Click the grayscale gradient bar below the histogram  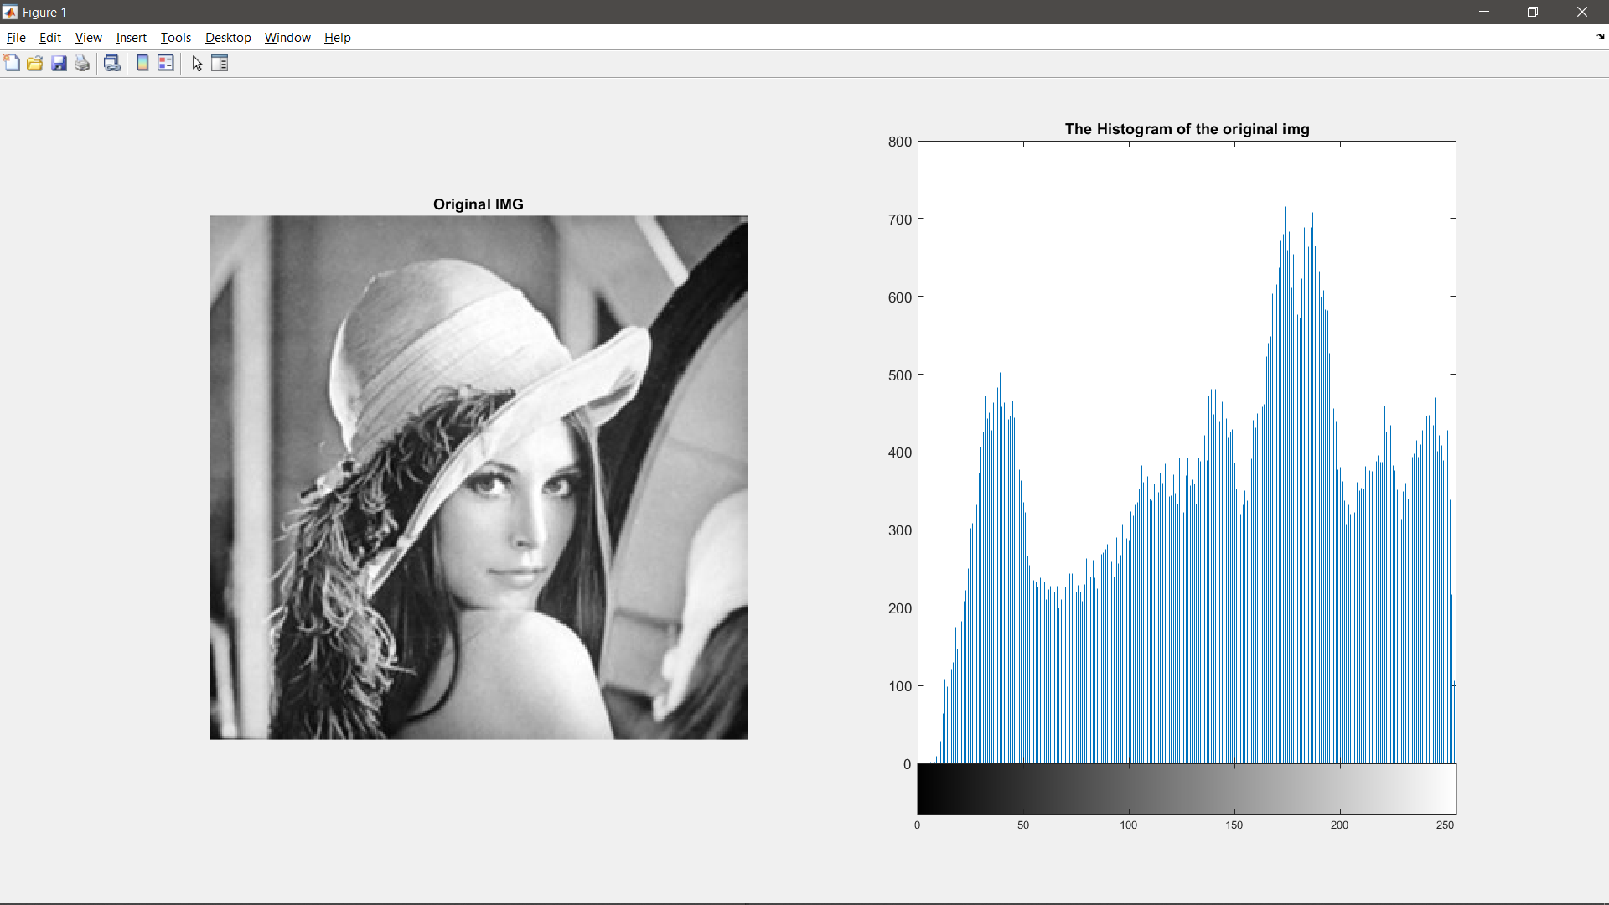click(x=1187, y=789)
